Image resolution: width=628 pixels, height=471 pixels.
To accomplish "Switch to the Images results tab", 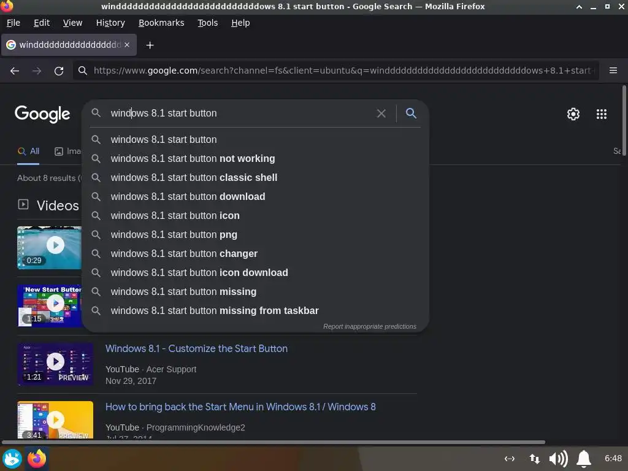I will (67, 151).
